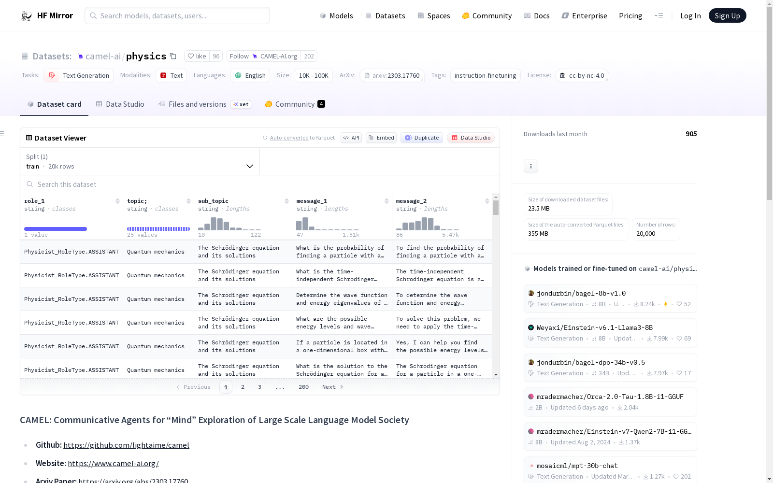
Task: Sort the sub_topic column
Action: click(x=286, y=201)
